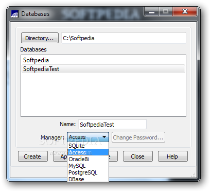Close the window with the red X
This screenshot has width=211, height=192.
[185, 12]
